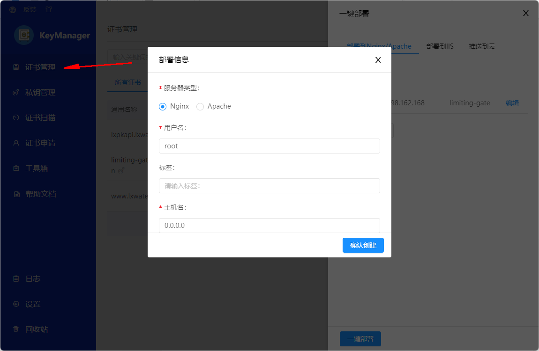Click the shirt theme icon at top
Viewport: 539px width, 351px height.
48,10
